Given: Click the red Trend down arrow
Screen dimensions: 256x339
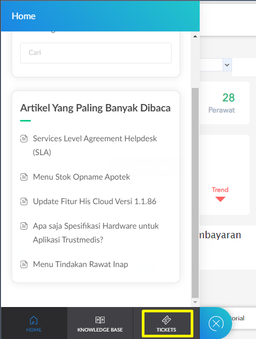Looking at the screenshot, I should pyautogui.click(x=220, y=199).
